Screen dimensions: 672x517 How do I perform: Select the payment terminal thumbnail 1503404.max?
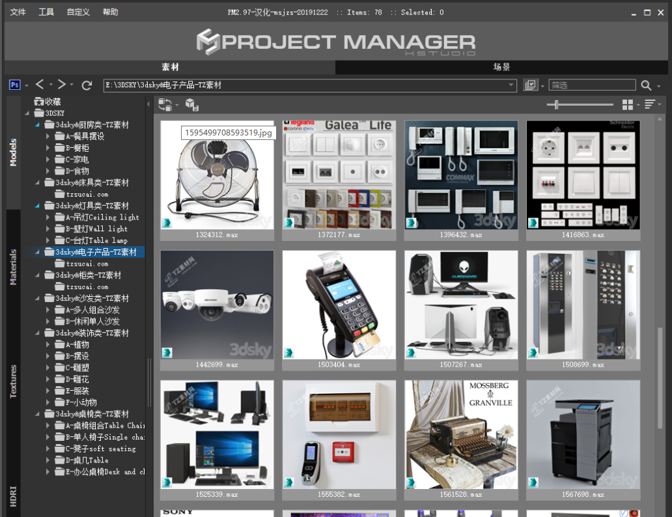(339, 305)
